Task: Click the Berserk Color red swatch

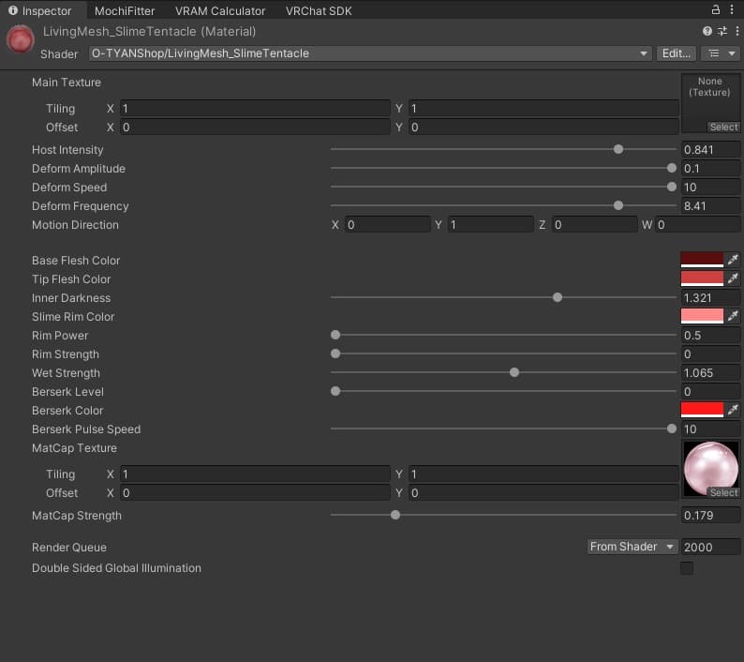Action: click(702, 410)
